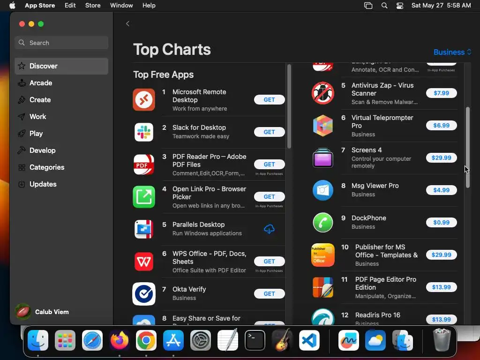Click PDF Page Editor Pro icon
Screen dimensions: 480x360
[323, 287]
